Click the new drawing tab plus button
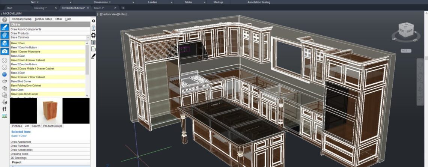This screenshot has width=428, height=167. 123,8
